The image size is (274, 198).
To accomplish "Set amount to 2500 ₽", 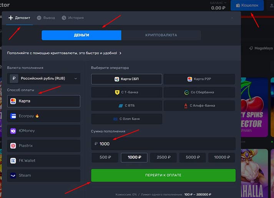I will coord(163,157).
